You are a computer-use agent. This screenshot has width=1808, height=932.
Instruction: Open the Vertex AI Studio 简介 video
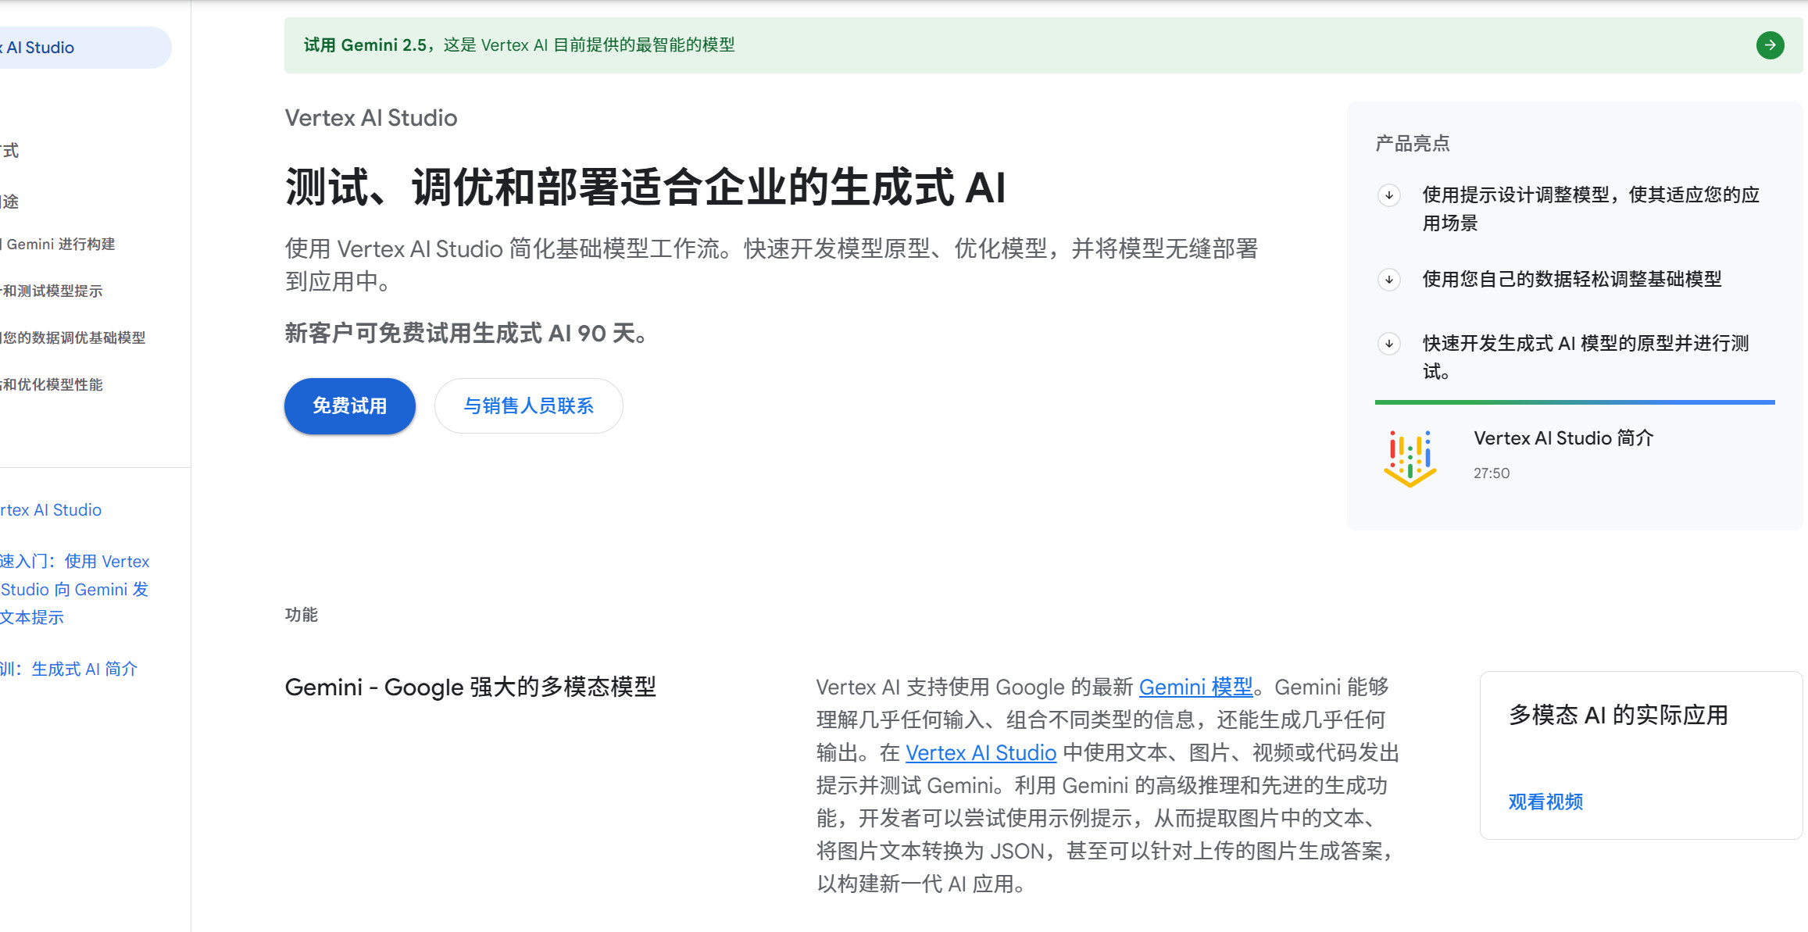point(1563,438)
